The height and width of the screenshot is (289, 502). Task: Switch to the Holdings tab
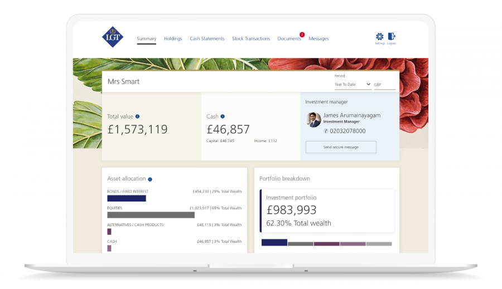pyautogui.click(x=173, y=39)
